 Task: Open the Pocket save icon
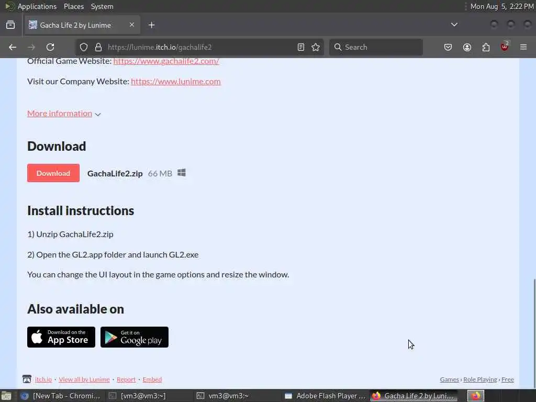pos(448,47)
